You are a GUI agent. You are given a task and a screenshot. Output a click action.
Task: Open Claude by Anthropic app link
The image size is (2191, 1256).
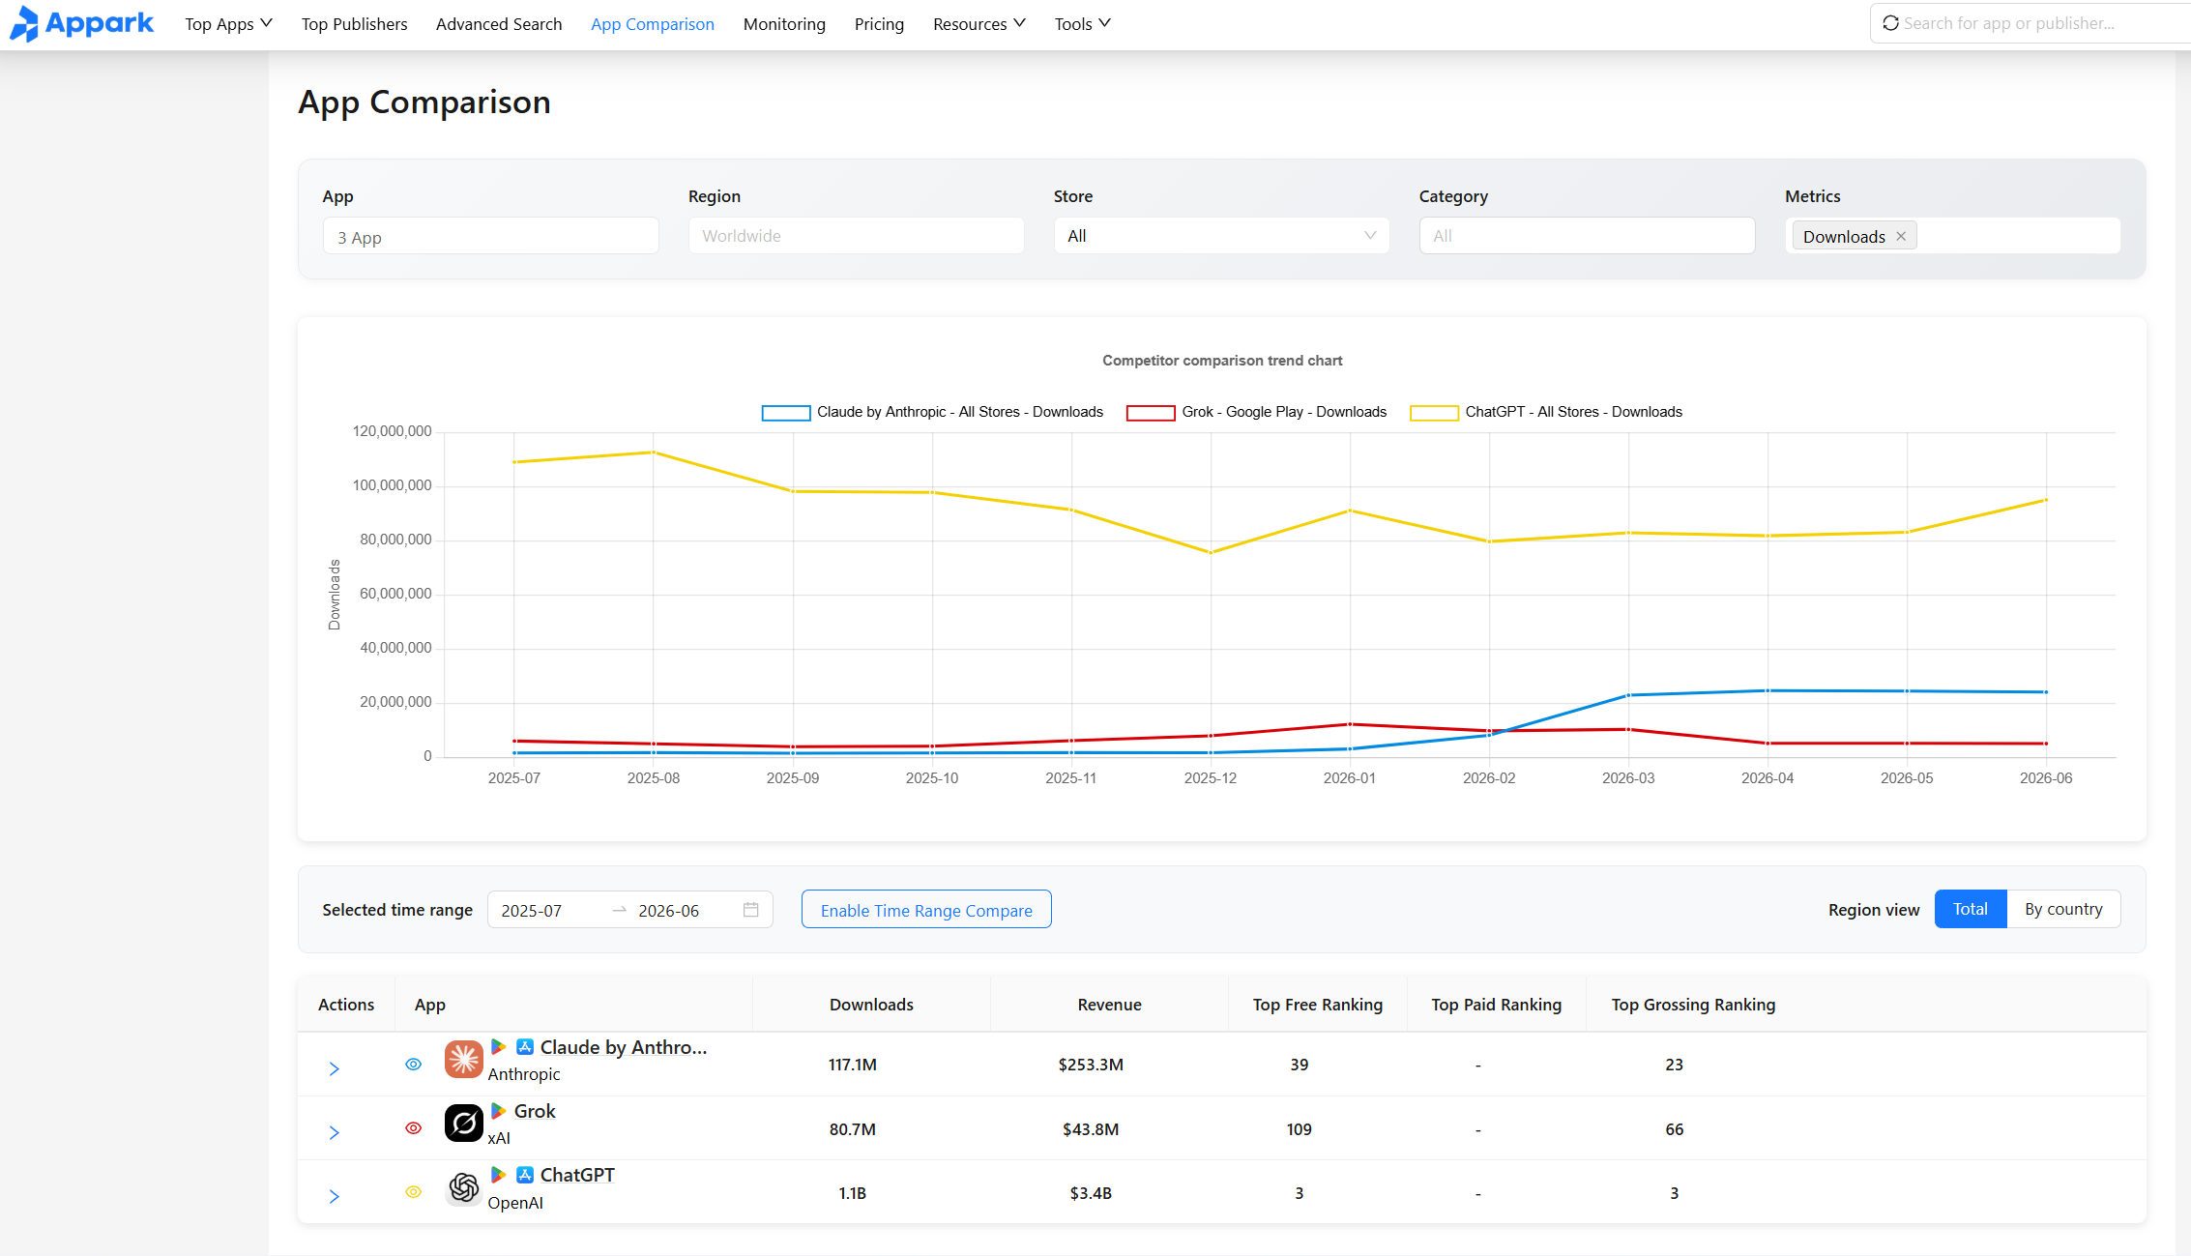624,1047
